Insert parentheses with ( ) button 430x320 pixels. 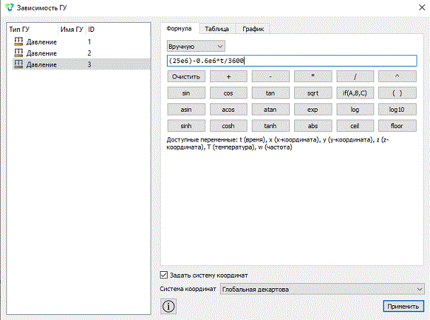pos(397,93)
